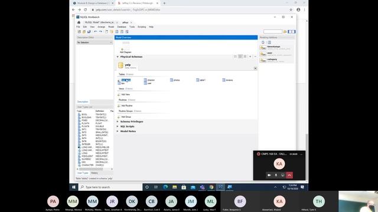Screen dimensions: 378x212
Task: Expand the SQL Scripts section
Action: [x=118, y=127]
